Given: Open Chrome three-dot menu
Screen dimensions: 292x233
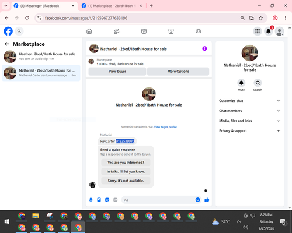Looking at the screenshot, I should click(x=286, y=18).
